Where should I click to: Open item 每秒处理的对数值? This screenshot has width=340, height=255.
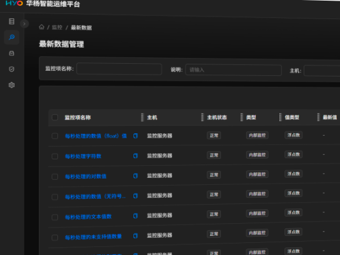tap(85, 177)
